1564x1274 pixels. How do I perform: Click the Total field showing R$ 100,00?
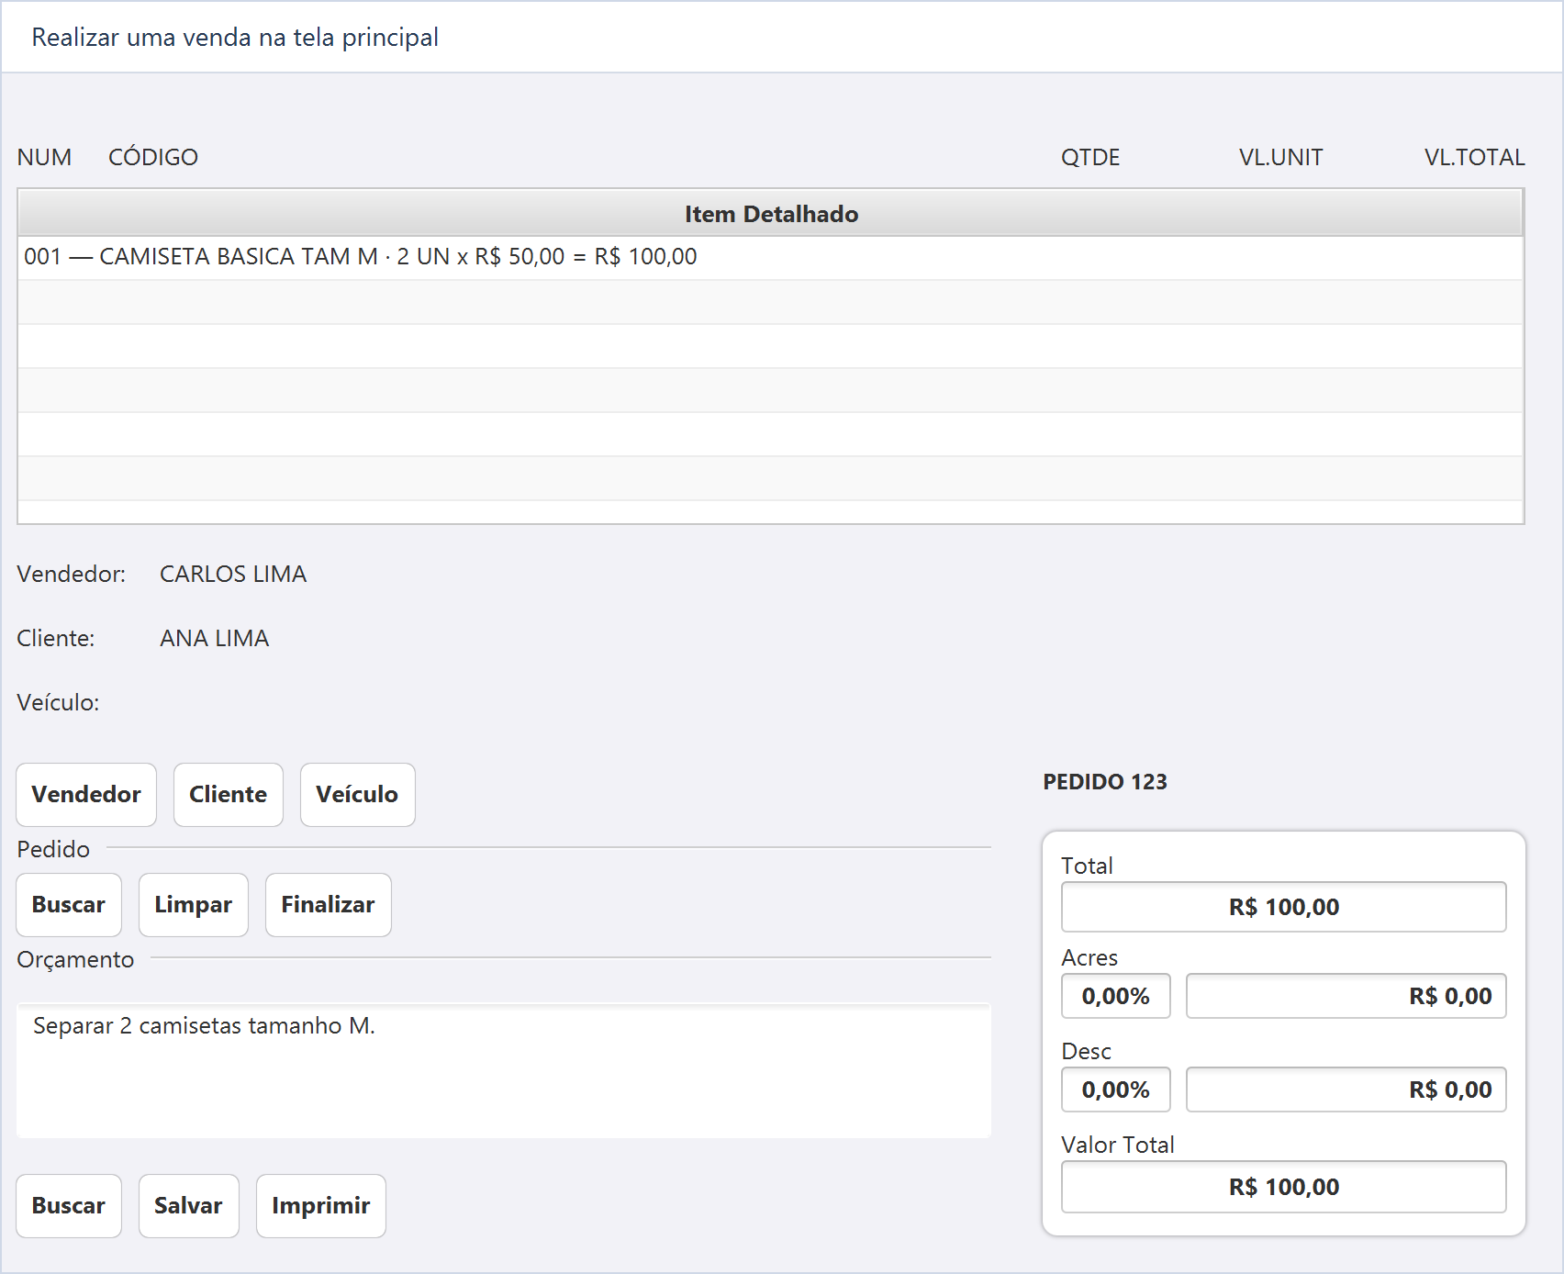point(1283,907)
